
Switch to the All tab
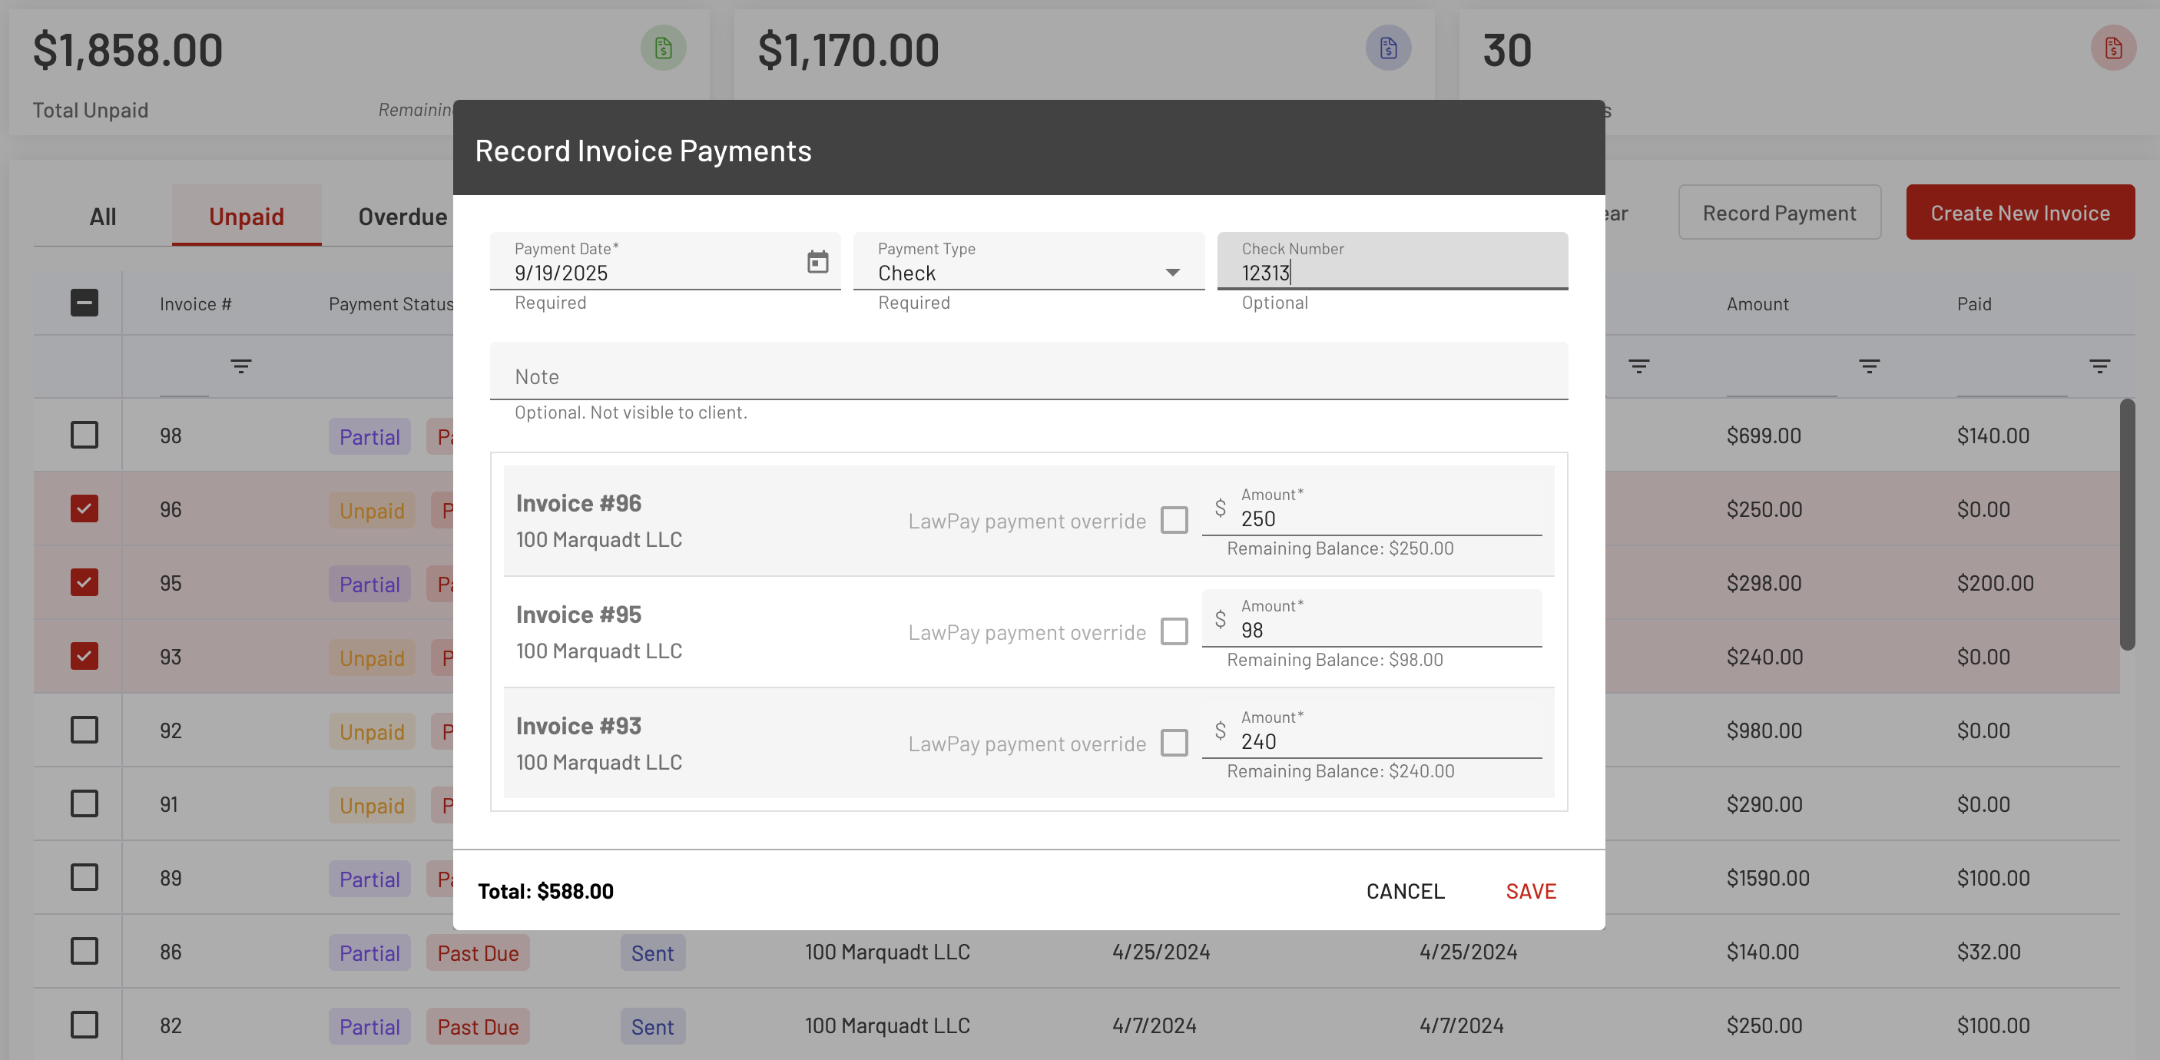102,217
